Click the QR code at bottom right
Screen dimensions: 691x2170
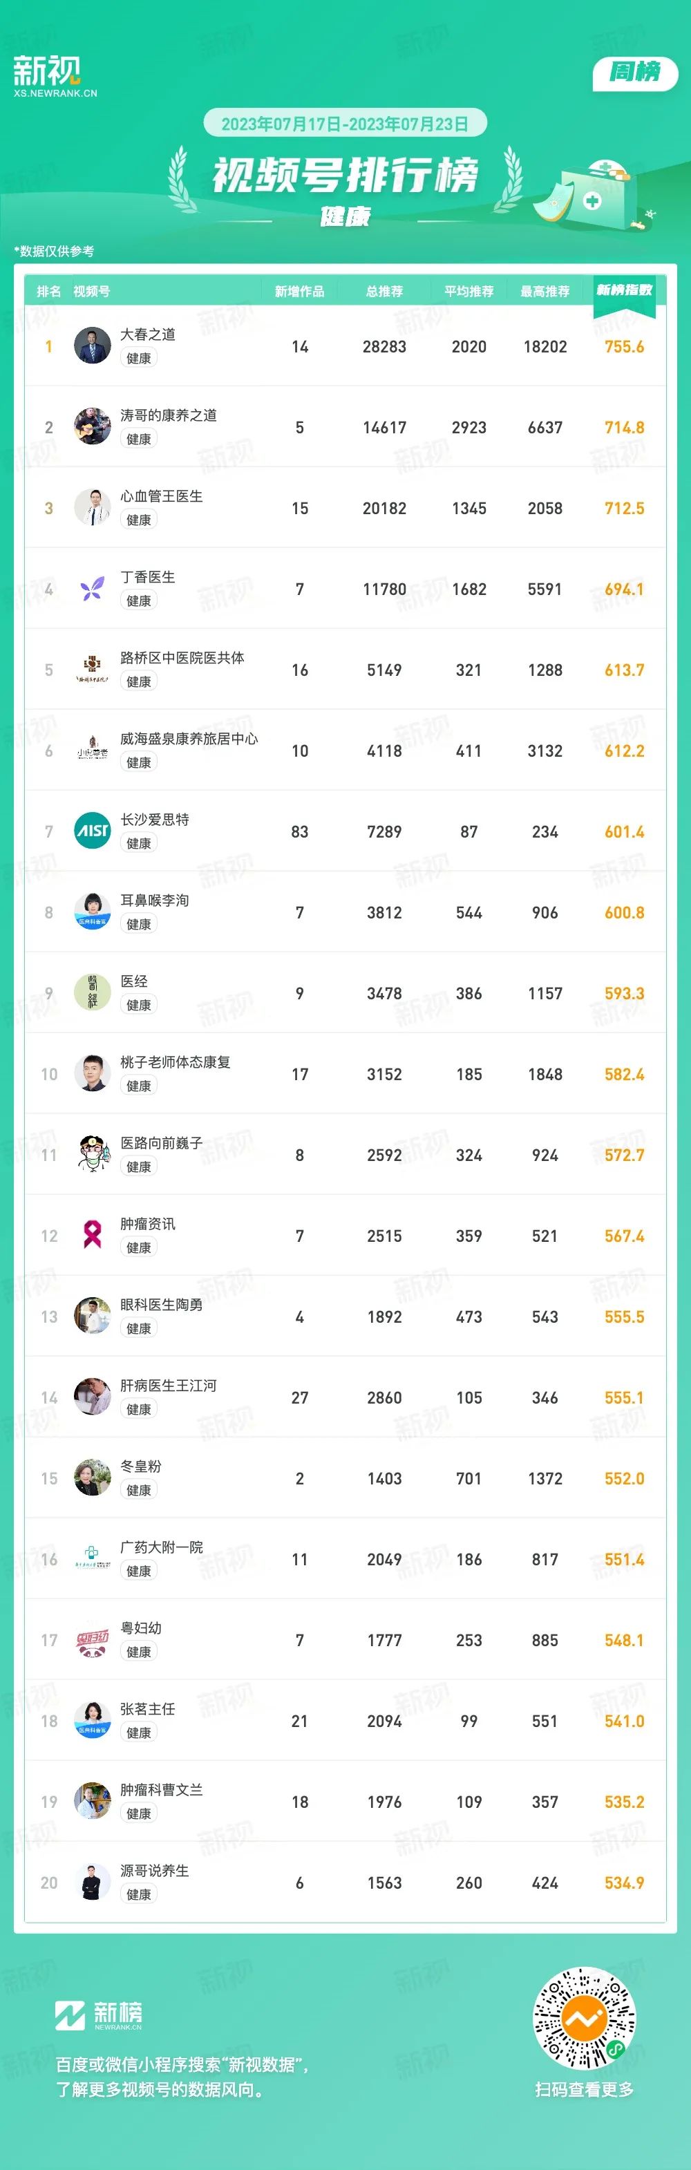[585, 2017]
